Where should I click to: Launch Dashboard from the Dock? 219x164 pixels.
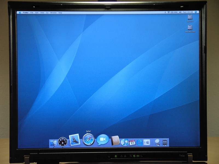click(x=62, y=142)
